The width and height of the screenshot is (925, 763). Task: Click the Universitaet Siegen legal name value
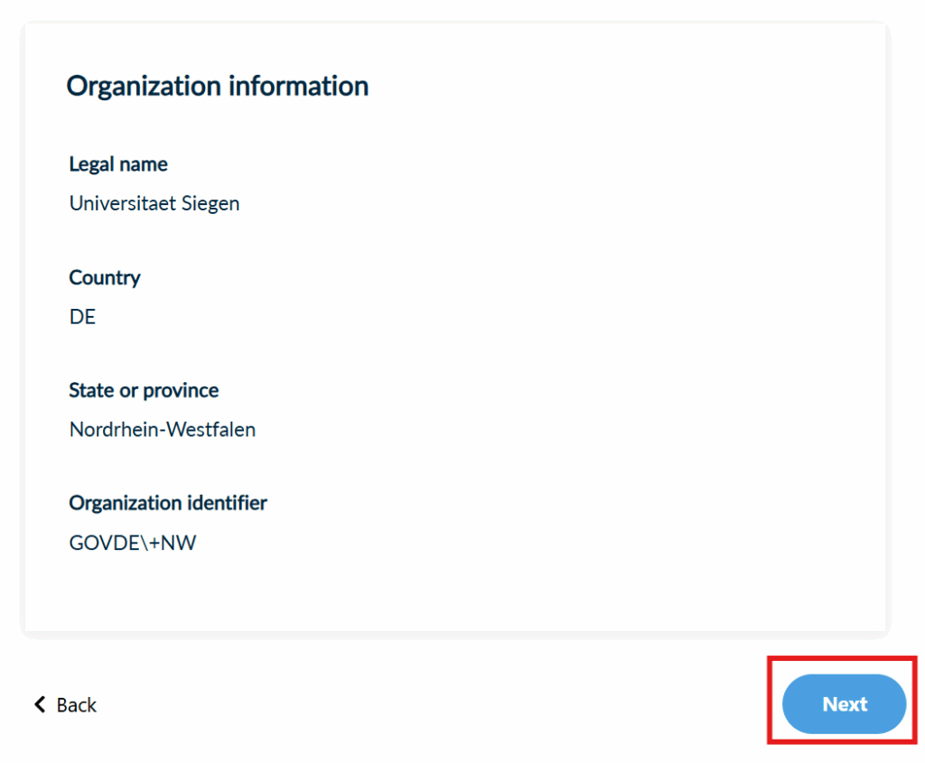(154, 204)
